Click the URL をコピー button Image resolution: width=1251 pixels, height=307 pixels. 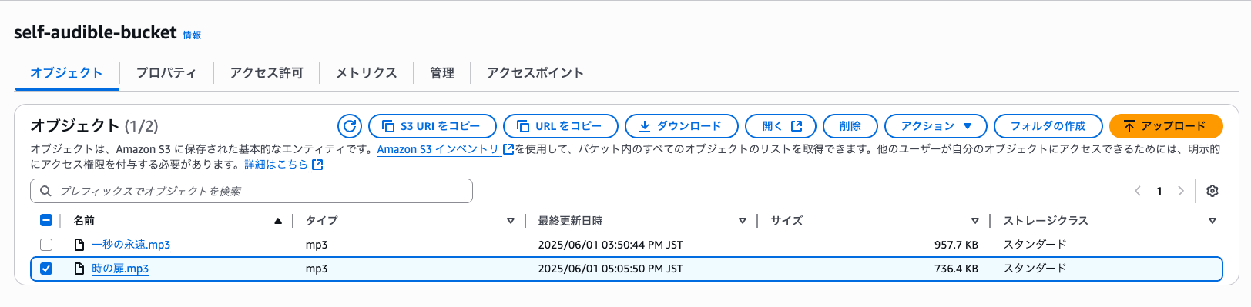pyautogui.click(x=560, y=126)
